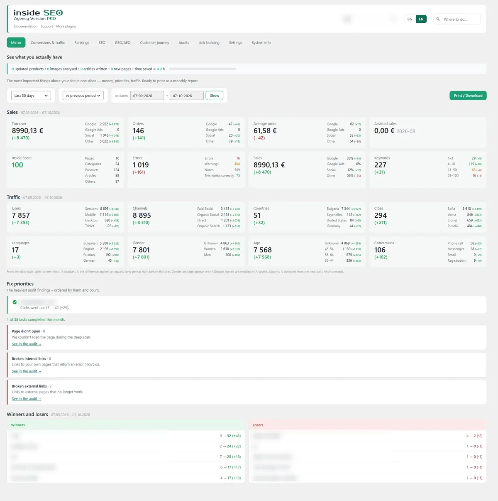Open the Support link
Screen dimensions: 498x501
tap(47, 26)
